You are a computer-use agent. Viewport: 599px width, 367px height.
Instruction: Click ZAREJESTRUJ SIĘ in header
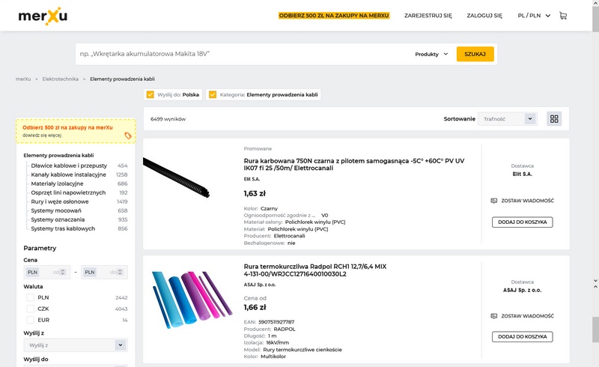(428, 16)
